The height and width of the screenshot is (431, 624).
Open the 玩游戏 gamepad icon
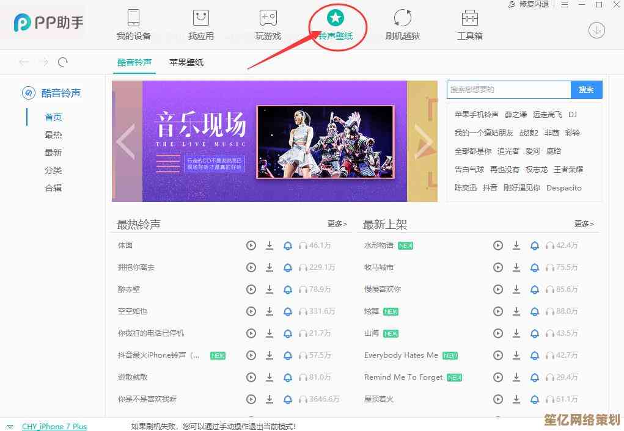tap(268, 18)
